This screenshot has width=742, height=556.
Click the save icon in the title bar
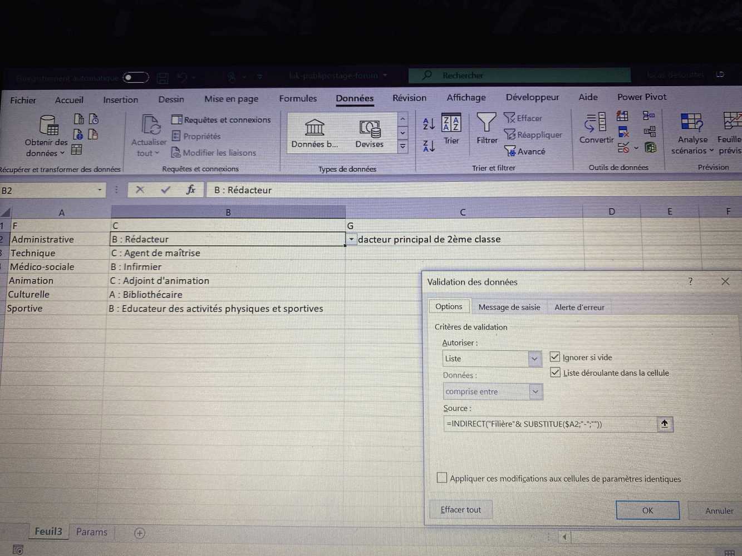coord(163,78)
